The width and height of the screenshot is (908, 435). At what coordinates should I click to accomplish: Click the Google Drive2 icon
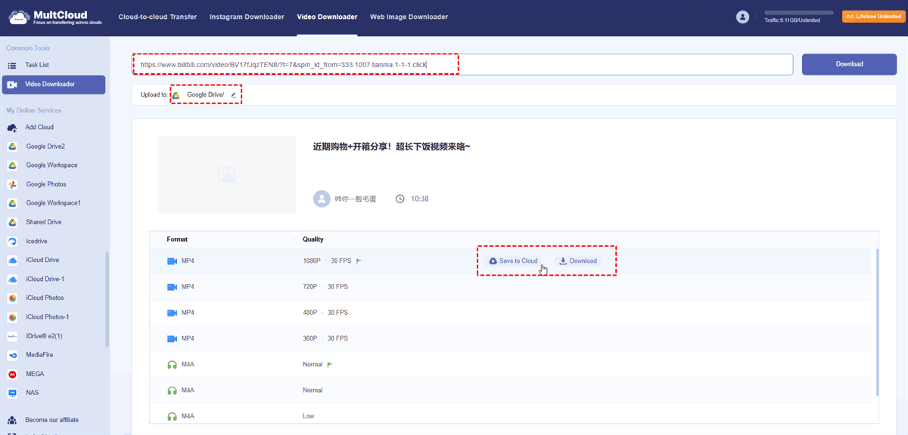point(12,147)
